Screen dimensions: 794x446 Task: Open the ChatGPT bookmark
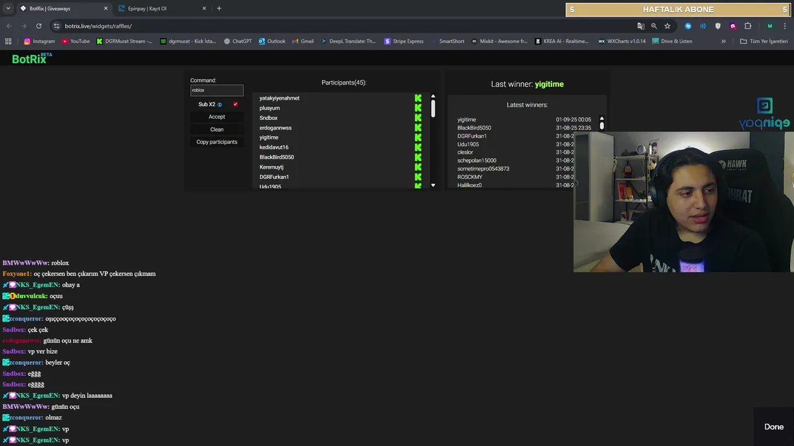238,42
